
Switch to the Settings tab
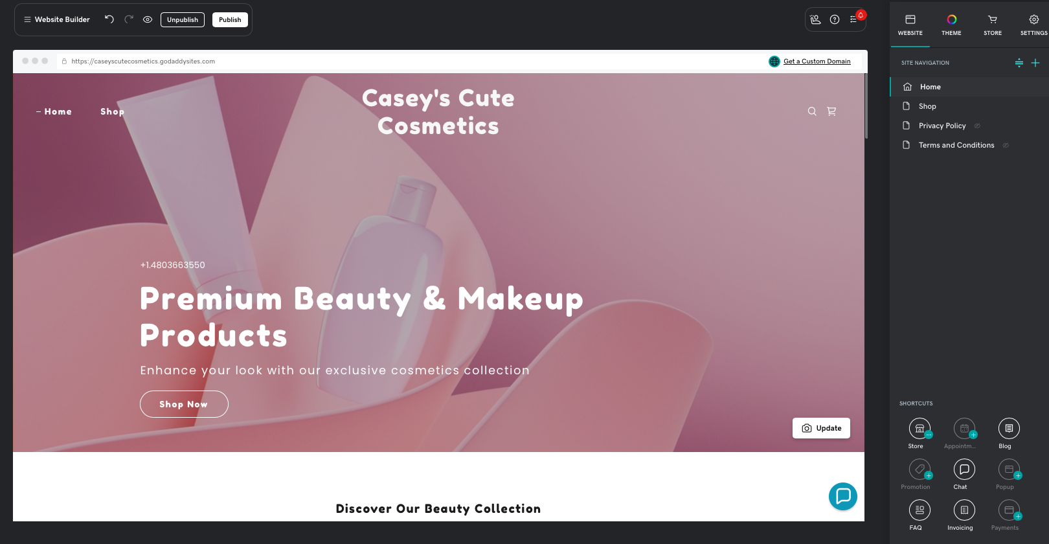point(1033,25)
